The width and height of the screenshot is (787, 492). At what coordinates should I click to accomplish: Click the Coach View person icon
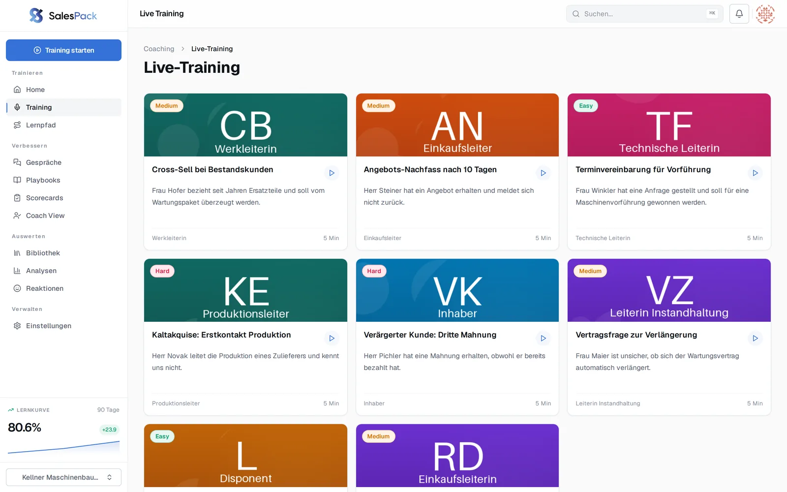point(17,215)
